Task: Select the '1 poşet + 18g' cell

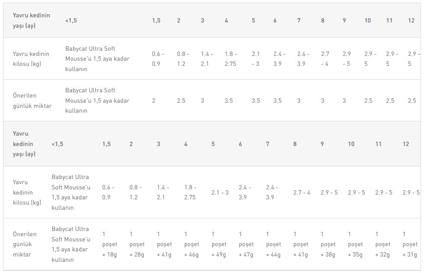Action: pyautogui.click(x=110, y=244)
